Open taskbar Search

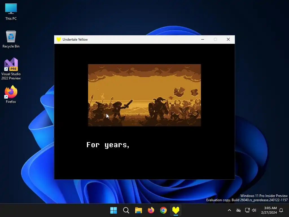click(126, 210)
